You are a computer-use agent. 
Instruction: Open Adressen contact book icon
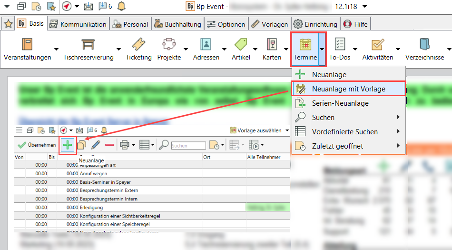click(206, 45)
